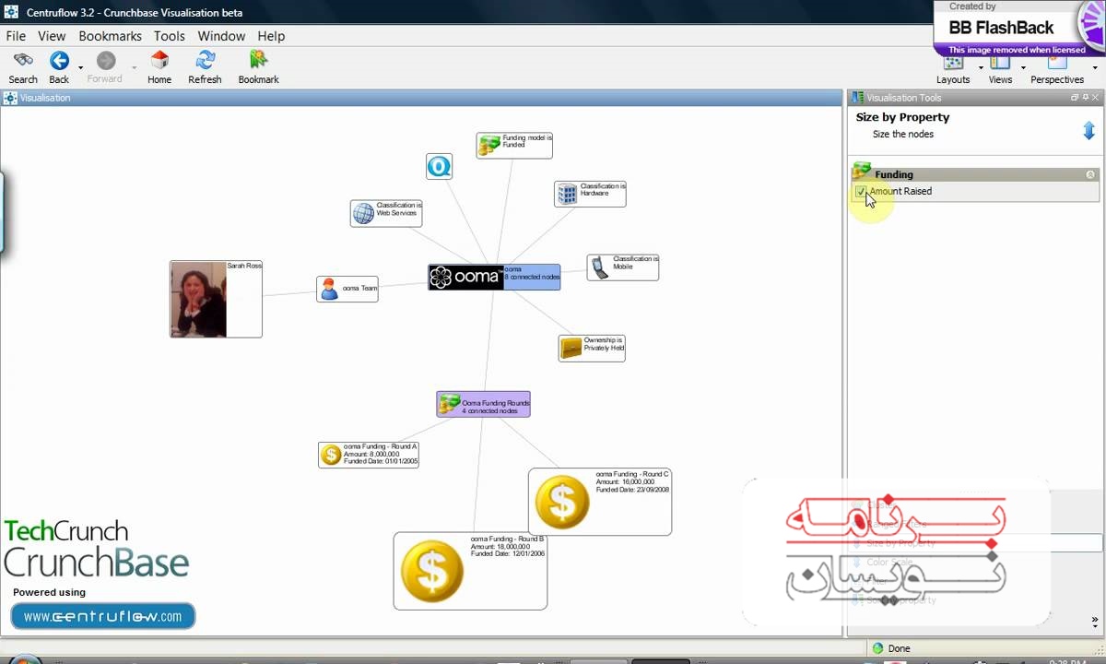Select the Classification is Mobile node
1106x664 pixels.
(623, 267)
